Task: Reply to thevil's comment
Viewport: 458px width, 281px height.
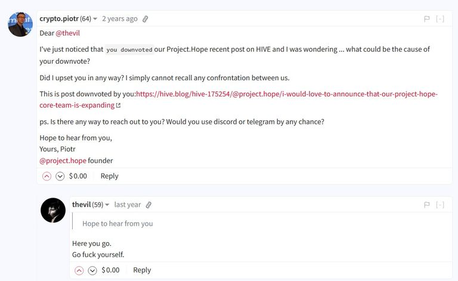Action: [142, 270]
